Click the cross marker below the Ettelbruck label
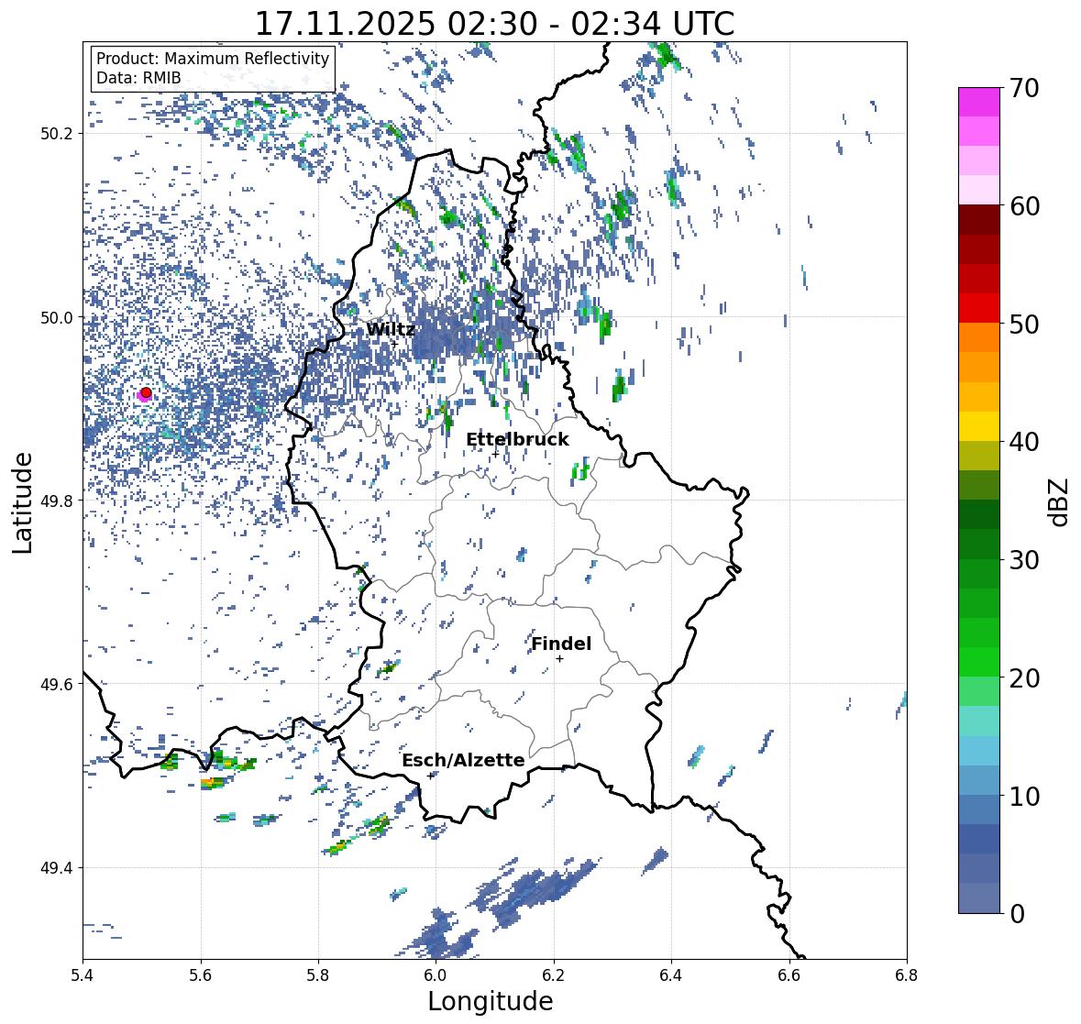This screenshot has width=1081, height=1024. [496, 454]
